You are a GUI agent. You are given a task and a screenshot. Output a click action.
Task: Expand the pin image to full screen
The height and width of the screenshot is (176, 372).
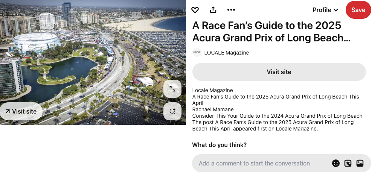172,89
